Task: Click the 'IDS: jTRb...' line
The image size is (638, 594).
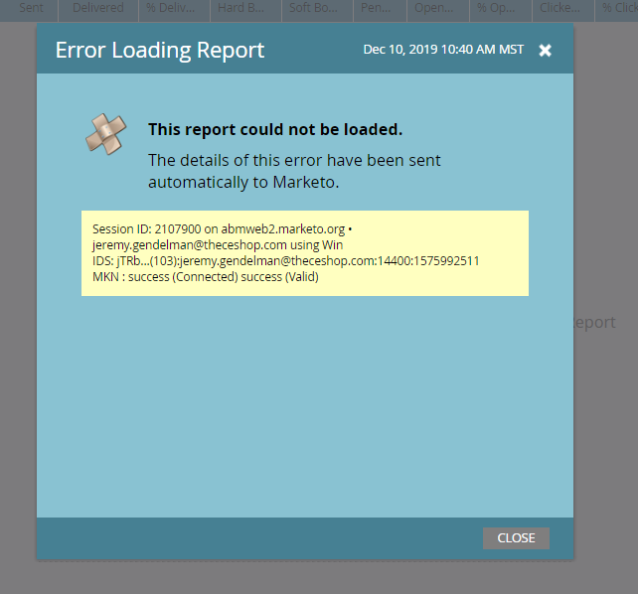Action: pyautogui.click(x=286, y=260)
